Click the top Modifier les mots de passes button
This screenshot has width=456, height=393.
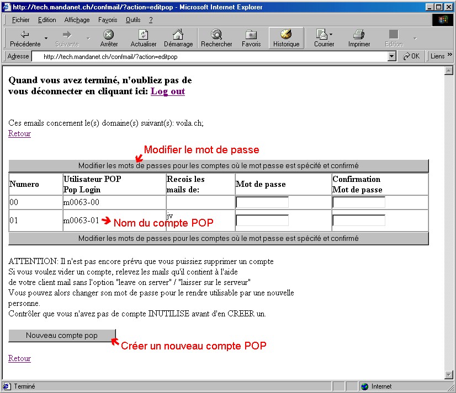[x=218, y=165]
